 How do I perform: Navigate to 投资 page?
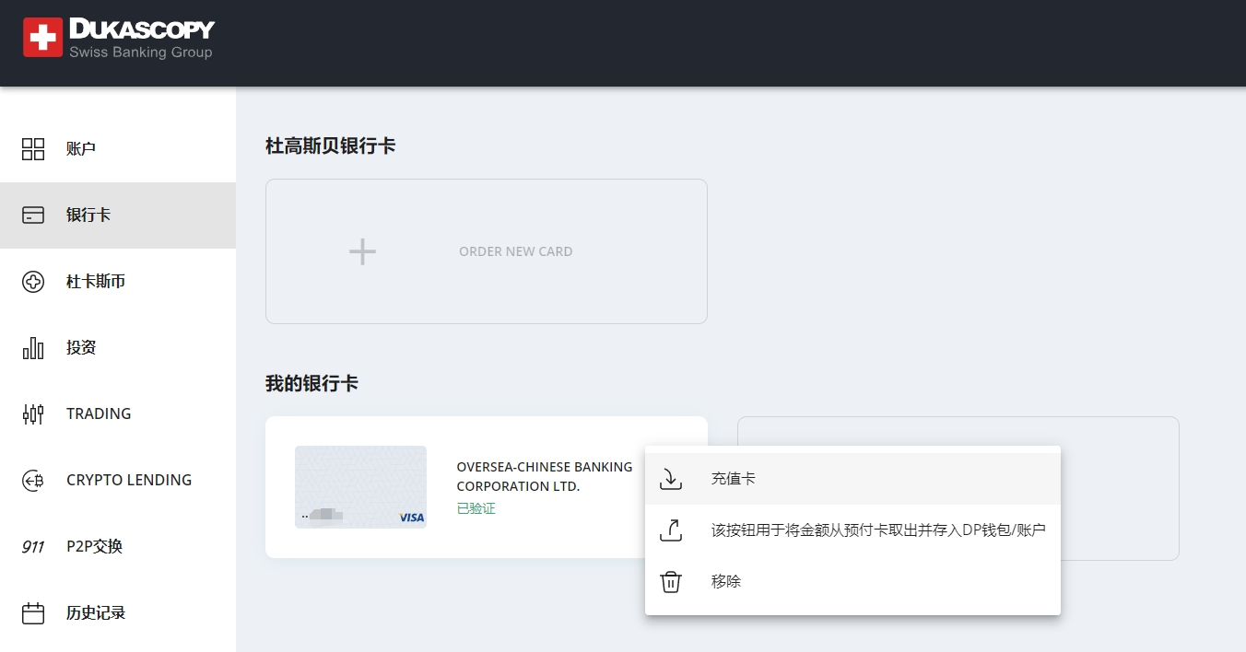(x=118, y=348)
